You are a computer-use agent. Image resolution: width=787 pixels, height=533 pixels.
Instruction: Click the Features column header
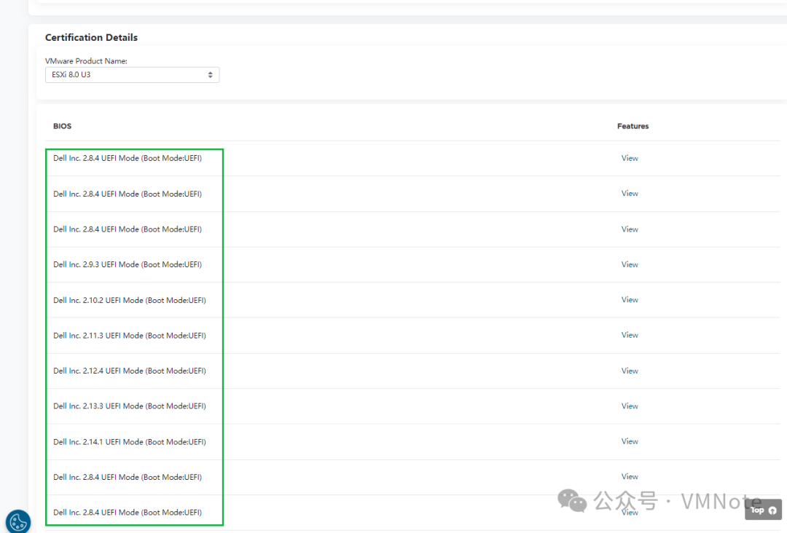point(633,126)
